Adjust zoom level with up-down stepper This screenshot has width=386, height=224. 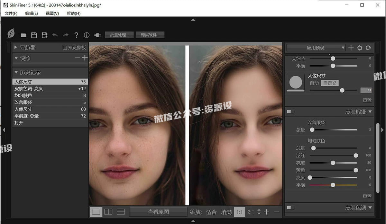[258, 212]
